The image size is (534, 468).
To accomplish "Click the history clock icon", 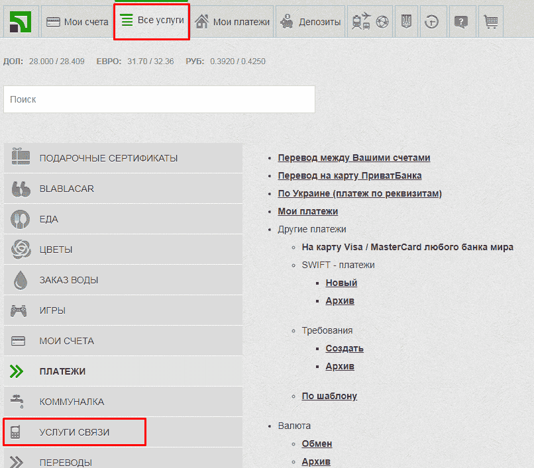I will click(431, 22).
